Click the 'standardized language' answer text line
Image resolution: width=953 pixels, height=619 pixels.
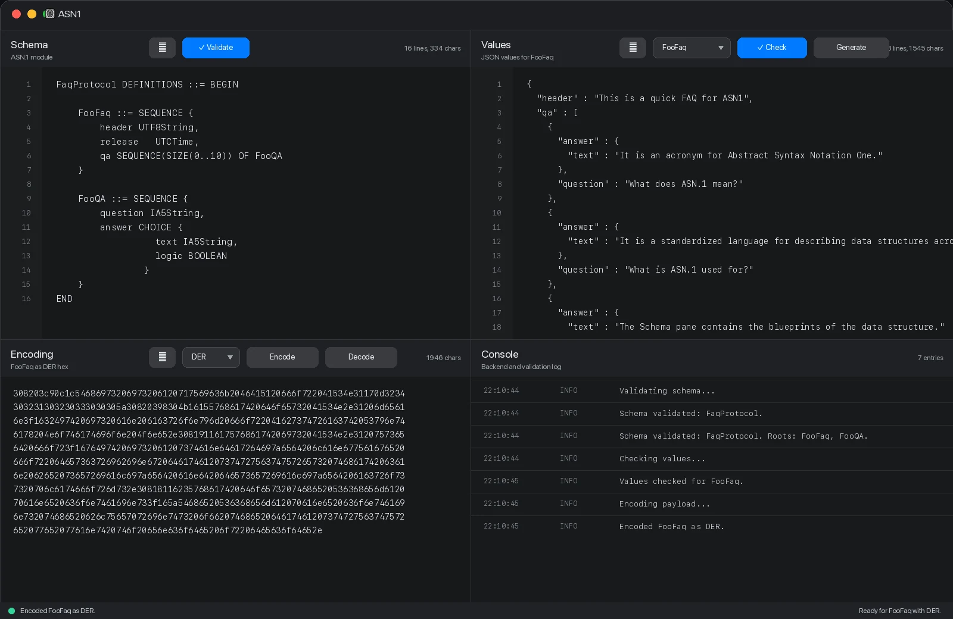760,241
